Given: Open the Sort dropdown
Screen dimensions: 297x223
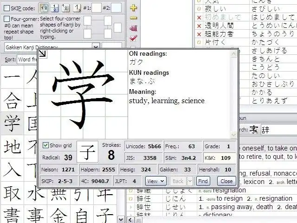Looking at the screenshot, I should (x=27, y=59).
